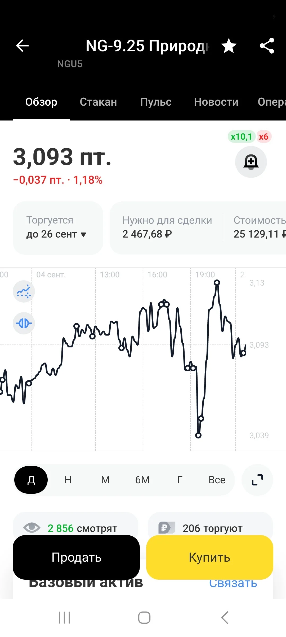
Task: Open the x10,1 long leverage badge
Action: click(241, 137)
